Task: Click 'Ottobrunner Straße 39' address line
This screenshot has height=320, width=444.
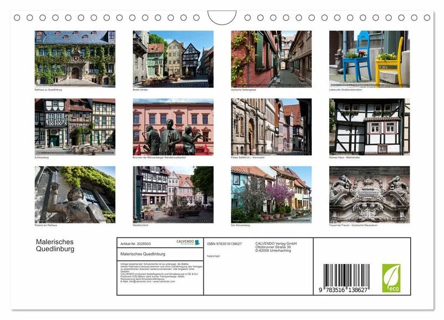Action: click(273, 247)
